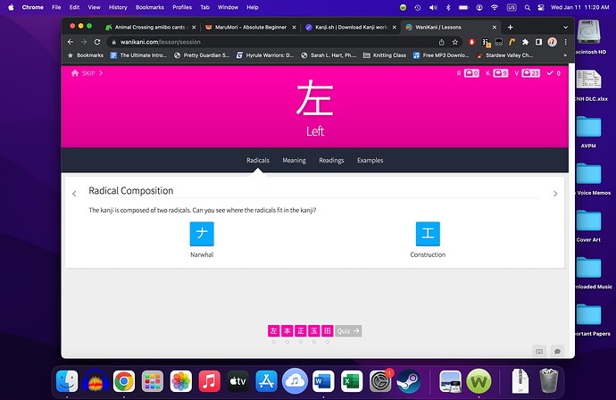Screen dimensions: 616x400
Task: Open the Narwhal radical tile
Action: click(x=202, y=233)
